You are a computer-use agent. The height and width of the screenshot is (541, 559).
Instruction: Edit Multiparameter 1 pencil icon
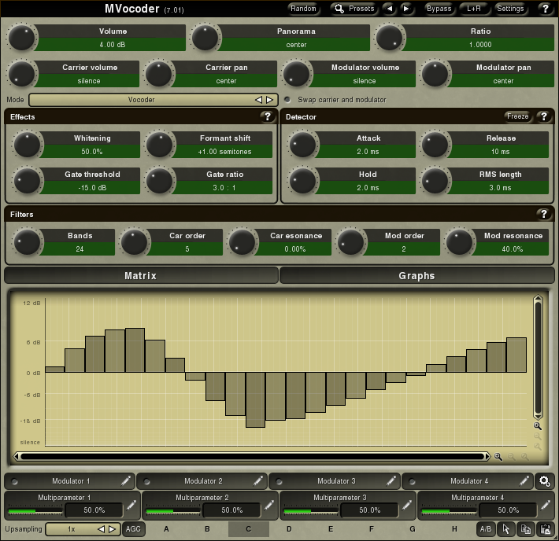point(131,506)
